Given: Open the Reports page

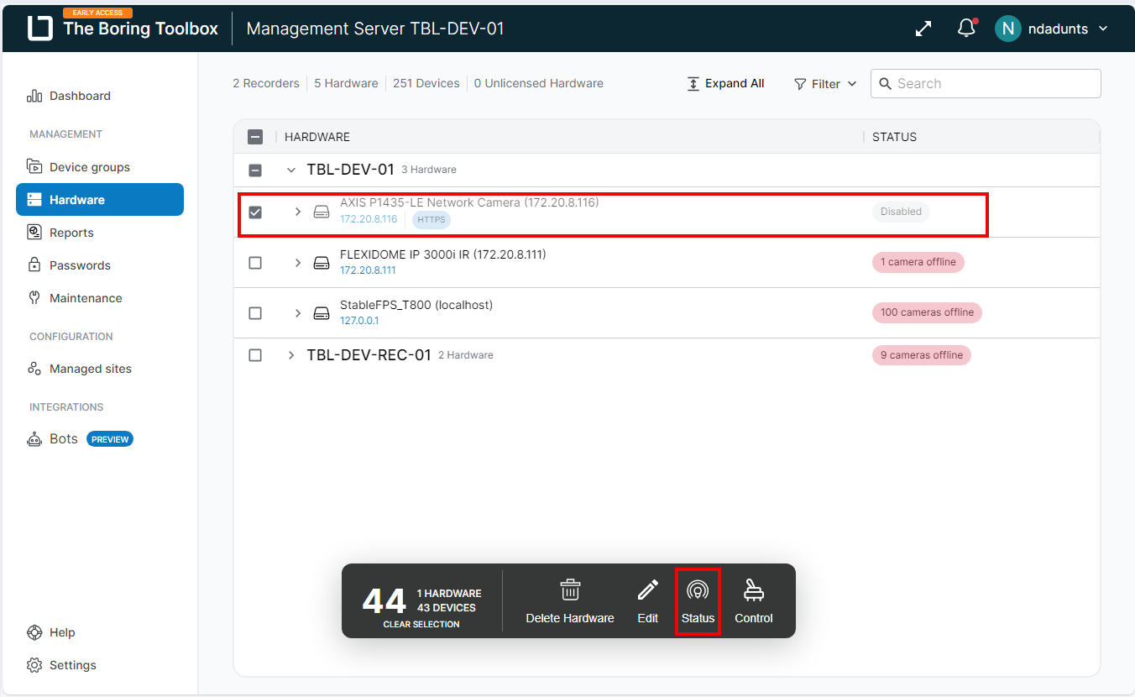Looking at the screenshot, I should point(71,233).
